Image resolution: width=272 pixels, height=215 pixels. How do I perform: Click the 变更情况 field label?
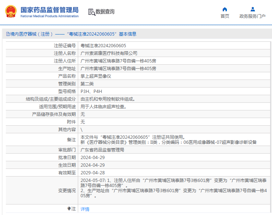point(67,191)
